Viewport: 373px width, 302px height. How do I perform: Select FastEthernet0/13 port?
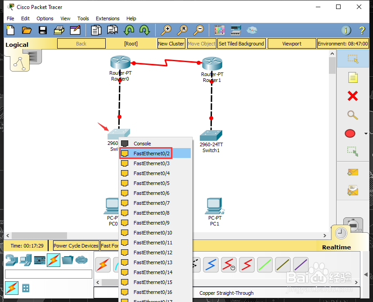pos(156,262)
